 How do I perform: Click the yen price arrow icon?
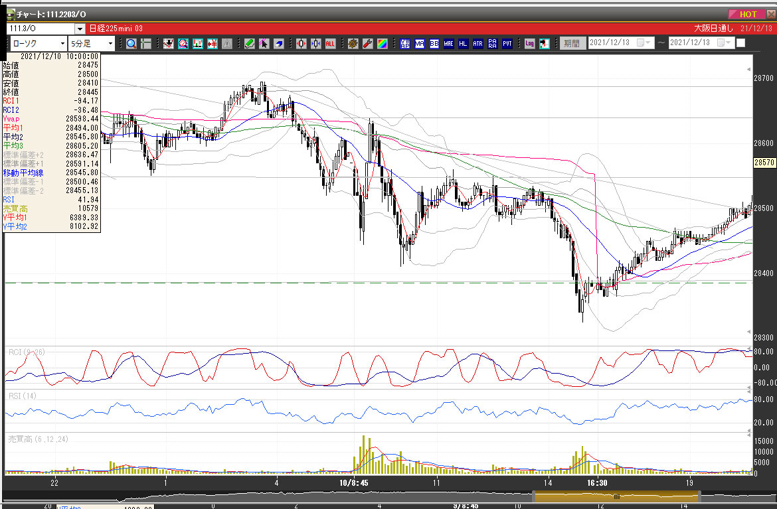(x=213, y=44)
